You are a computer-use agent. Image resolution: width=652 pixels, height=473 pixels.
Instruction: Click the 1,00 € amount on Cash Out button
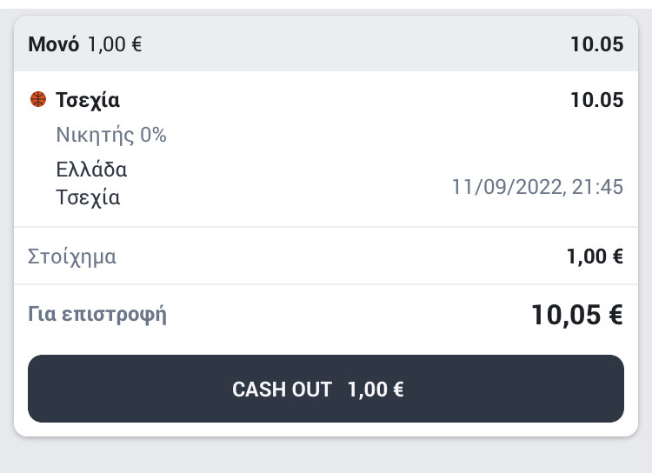coord(376,390)
